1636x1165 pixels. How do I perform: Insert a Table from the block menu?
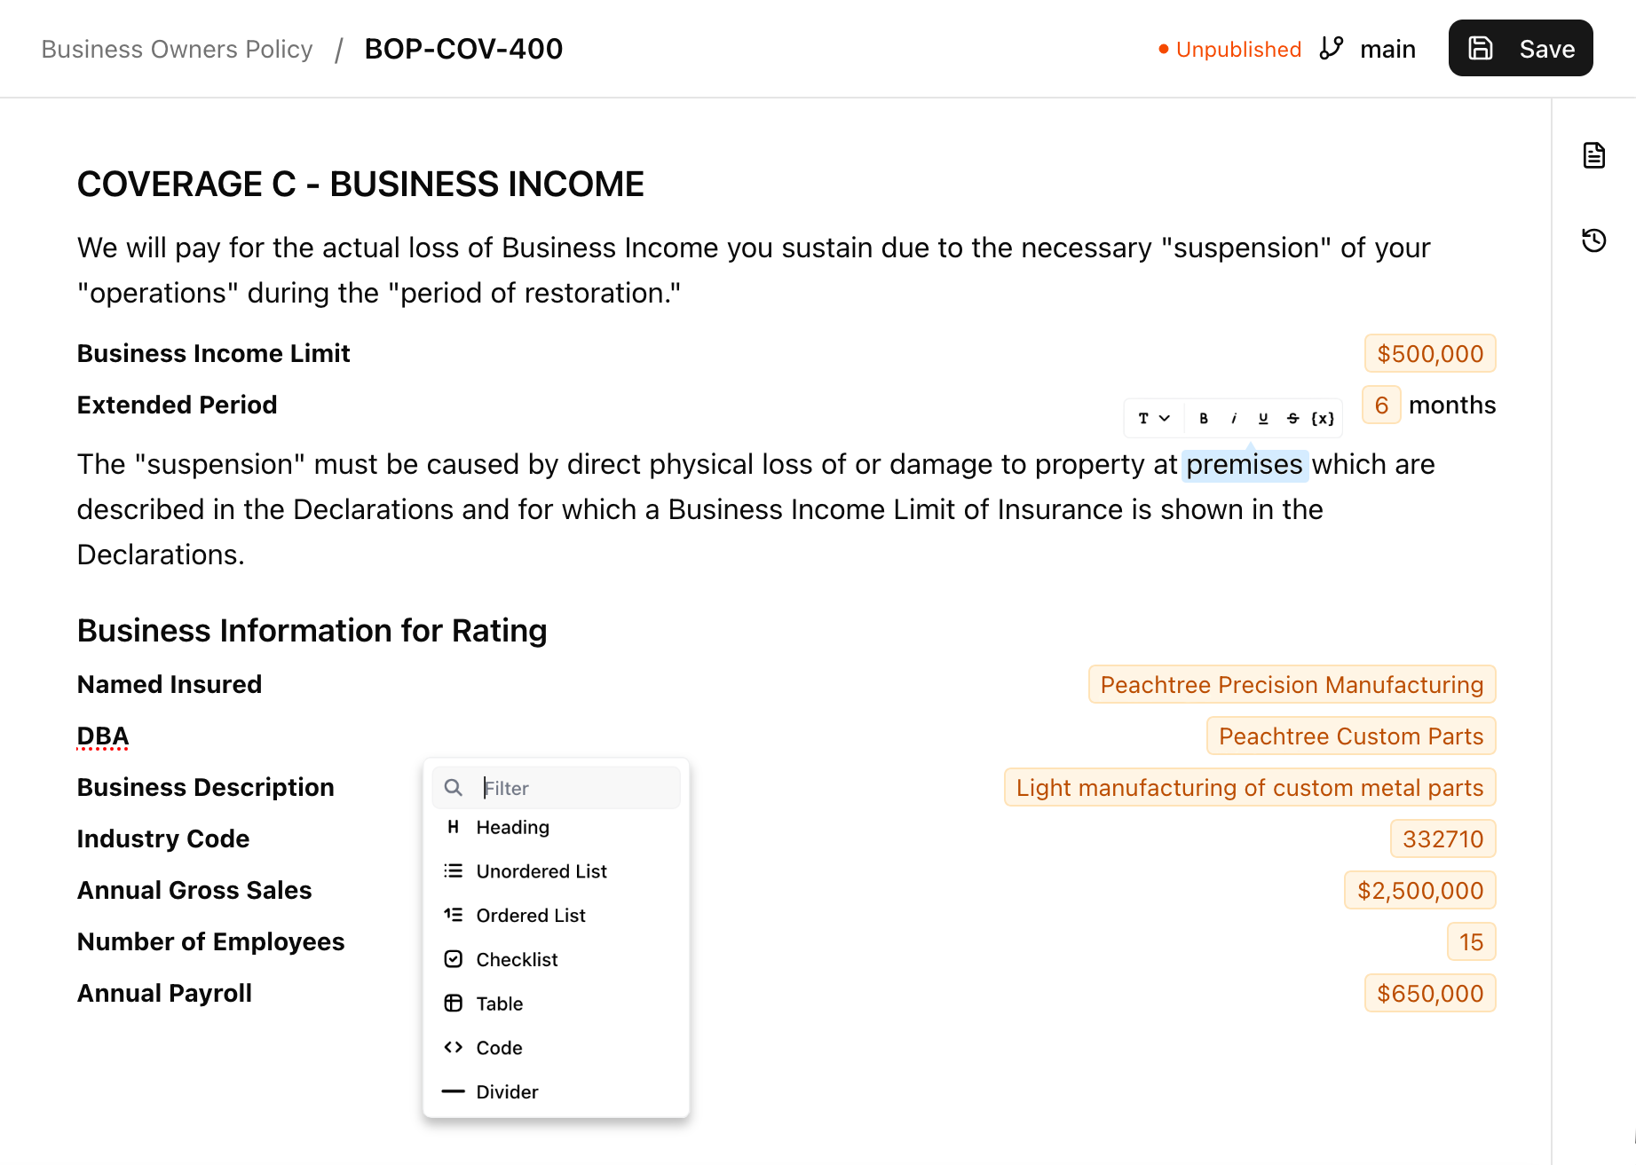[x=498, y=1004]
